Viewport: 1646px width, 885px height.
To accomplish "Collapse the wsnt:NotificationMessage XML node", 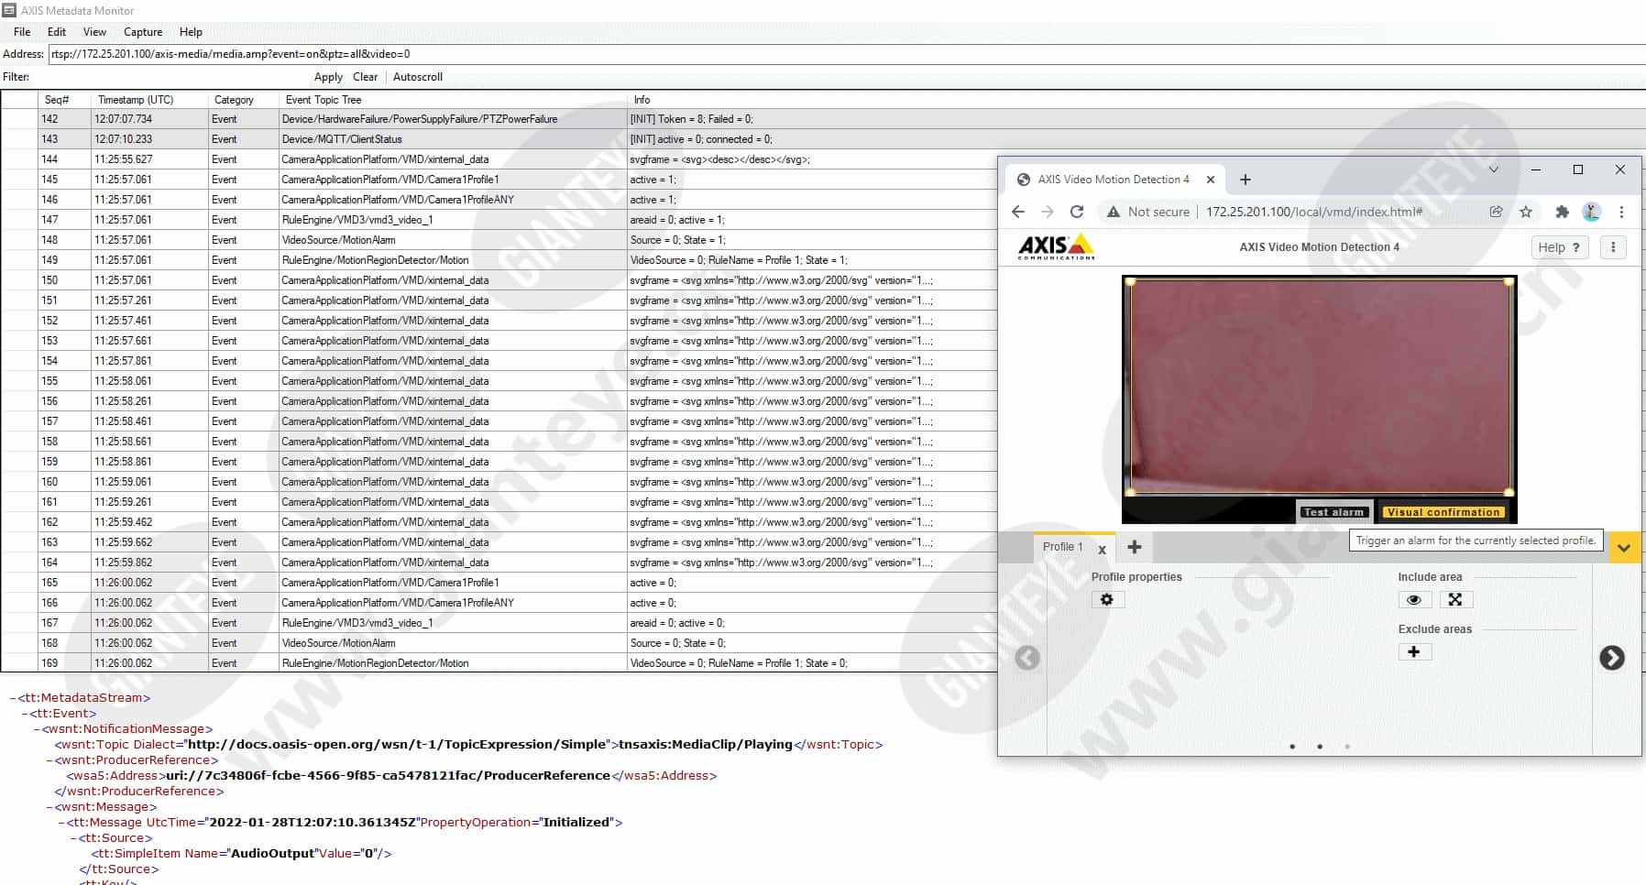I will point(38,729).
